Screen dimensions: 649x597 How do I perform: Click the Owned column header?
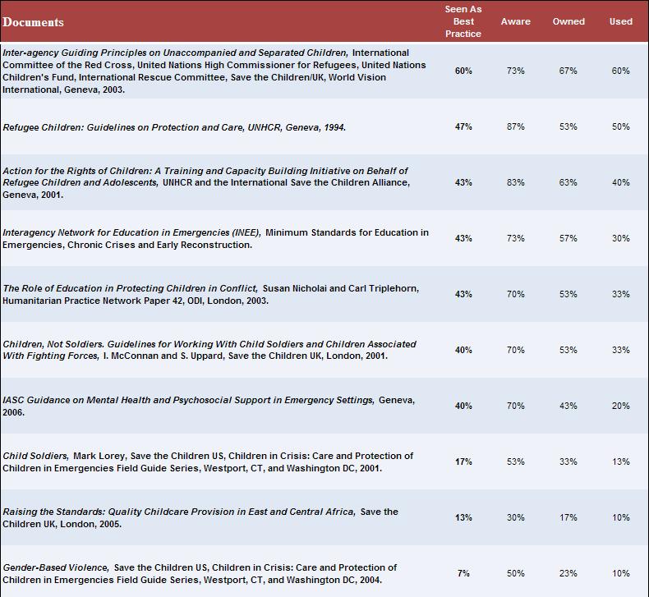pos(568,21)
